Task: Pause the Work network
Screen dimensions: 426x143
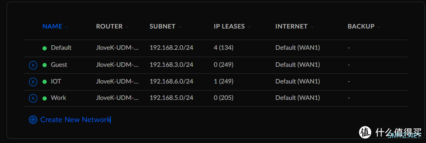Action: (33, 98)
